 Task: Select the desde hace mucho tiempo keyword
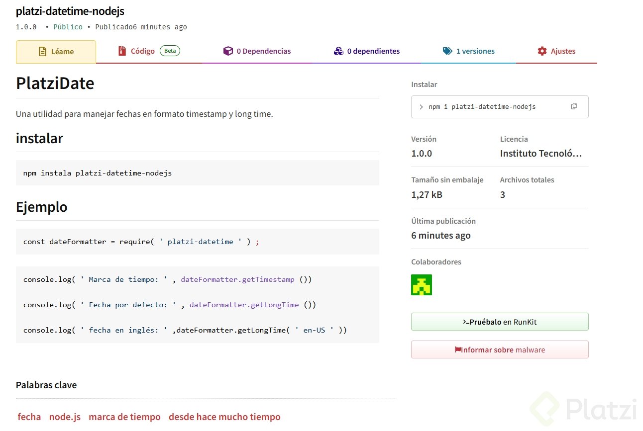tap(224, 417)
